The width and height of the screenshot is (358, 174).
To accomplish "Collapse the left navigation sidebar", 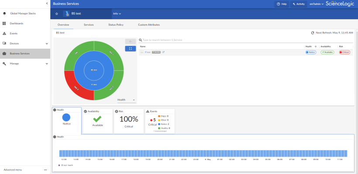I will (47, 3).
